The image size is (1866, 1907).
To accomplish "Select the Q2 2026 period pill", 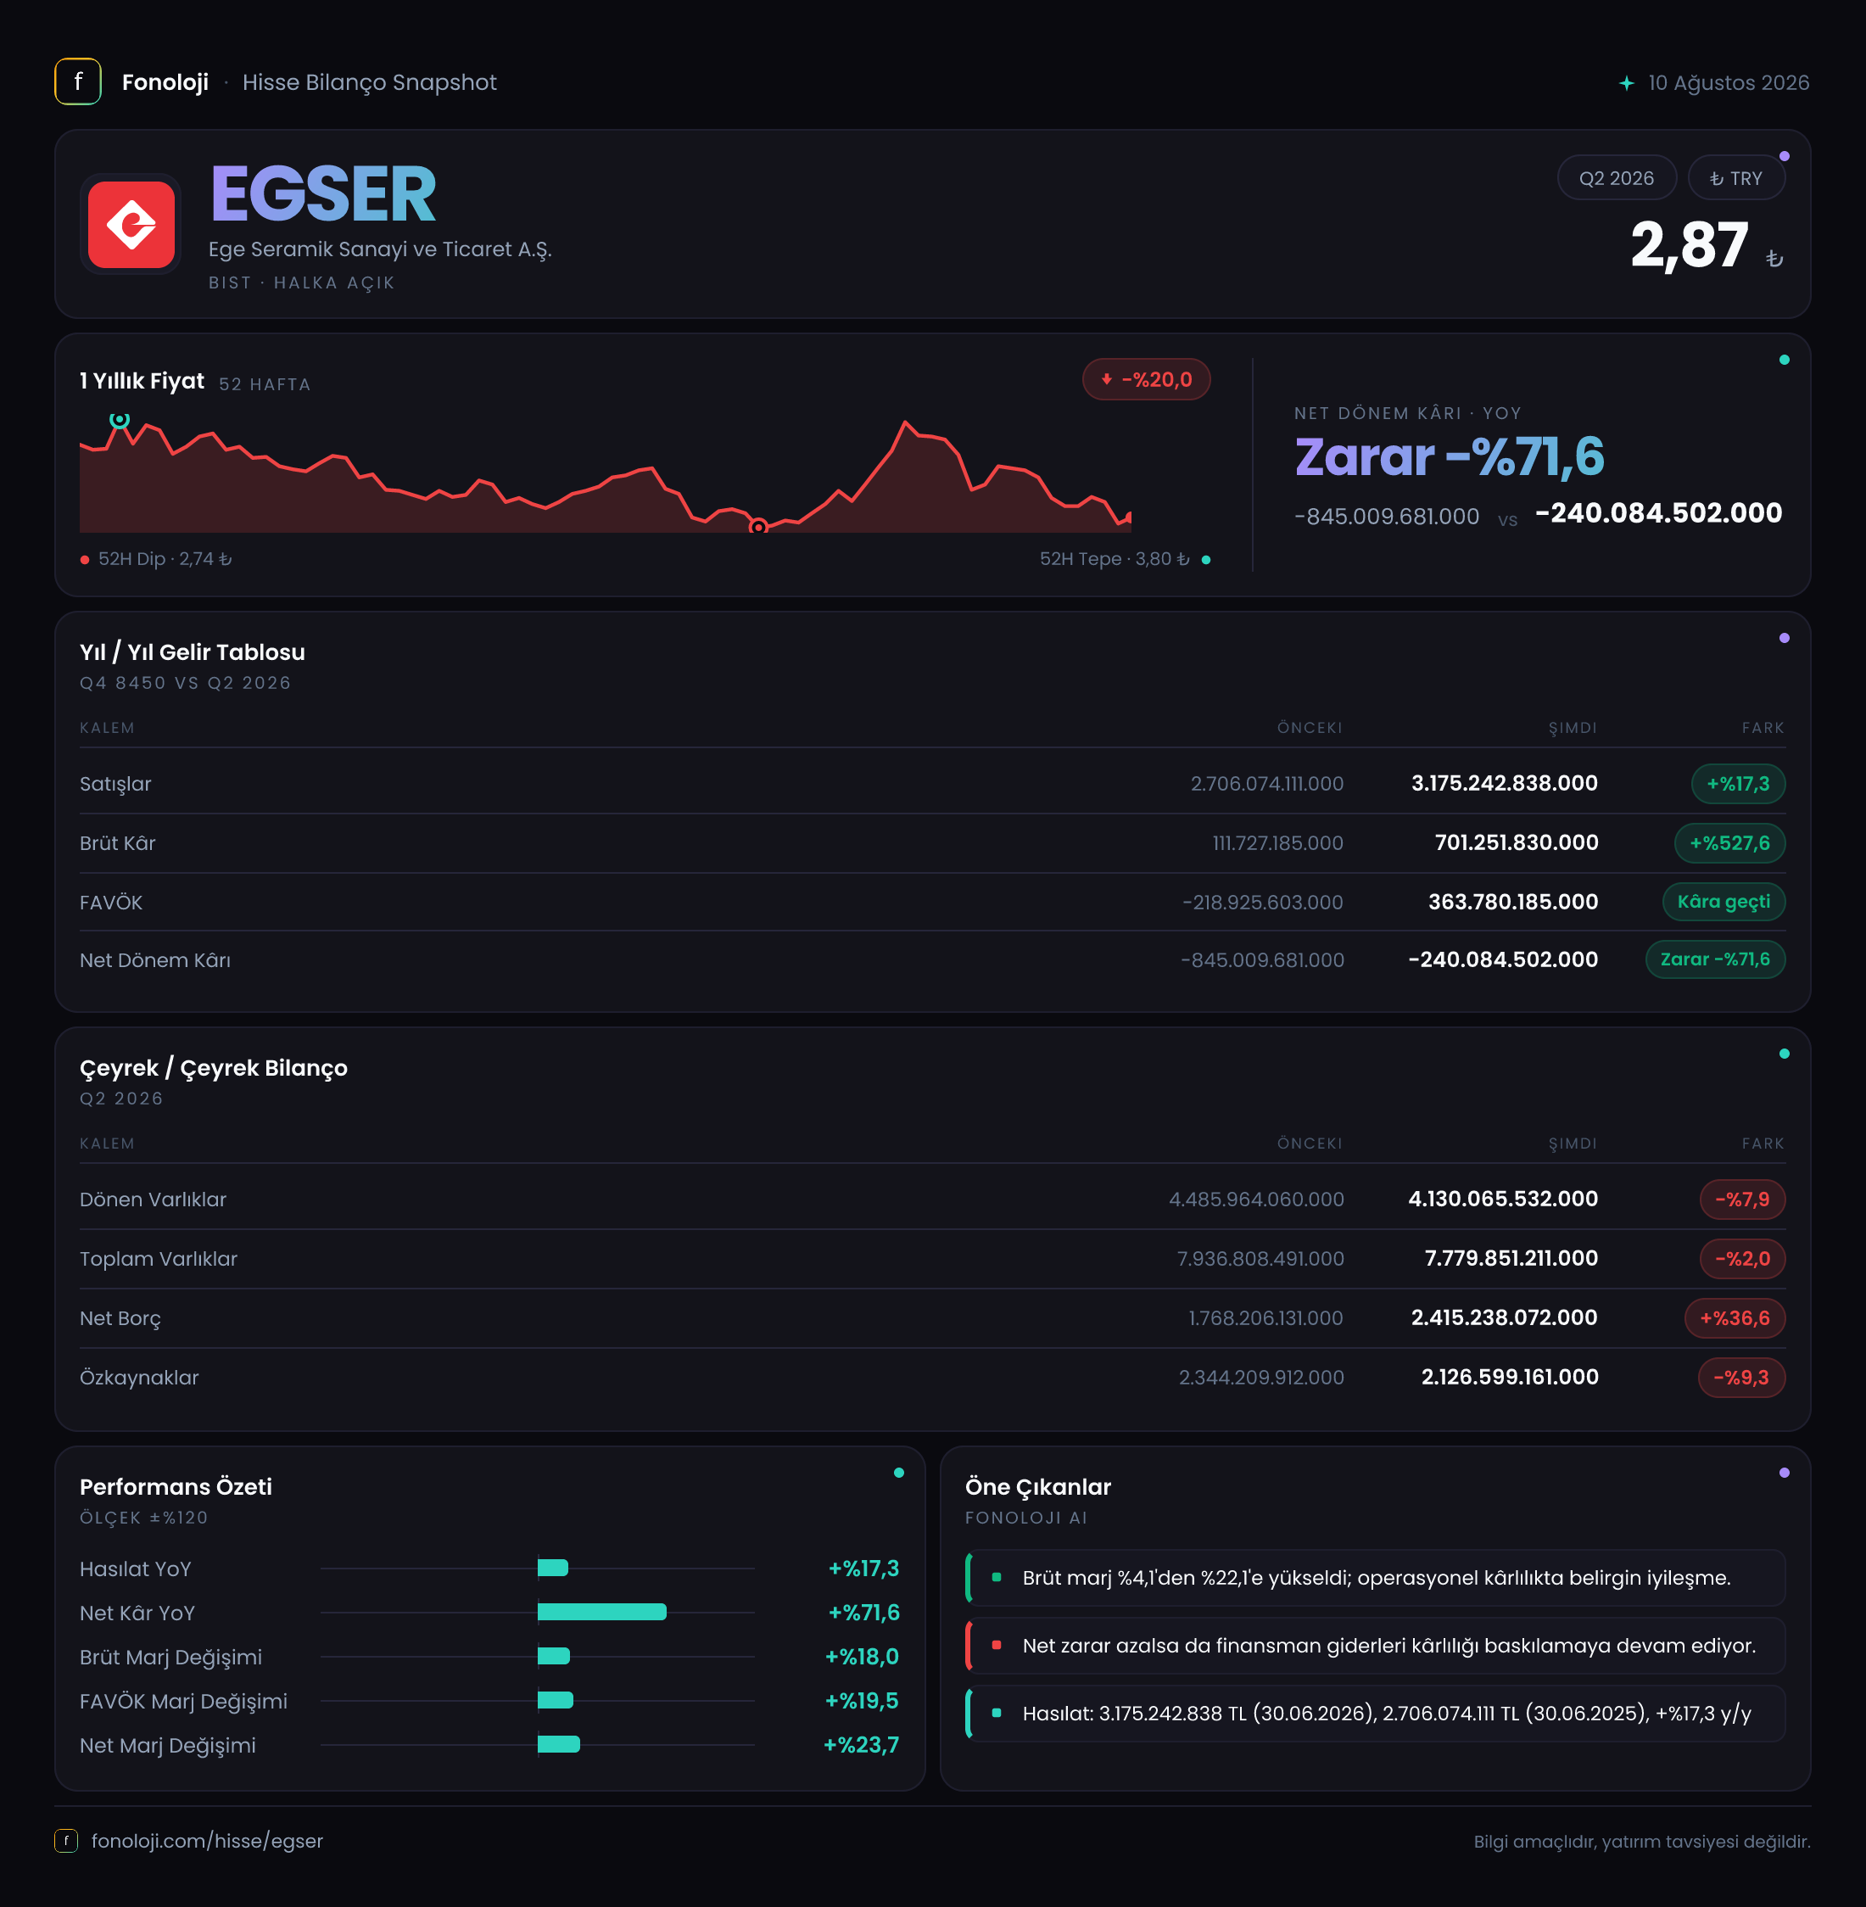I will tap(1616, 177).
